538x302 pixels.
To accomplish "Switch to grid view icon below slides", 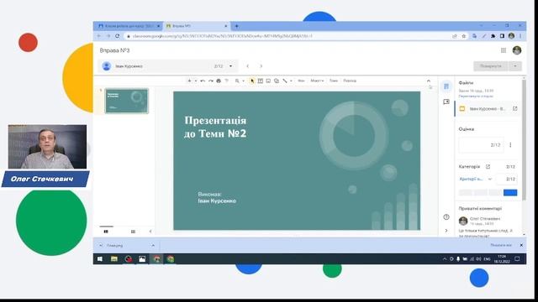I will 133,232.
